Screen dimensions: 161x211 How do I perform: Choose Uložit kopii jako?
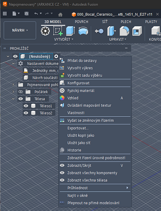click(x=95, y=135)
